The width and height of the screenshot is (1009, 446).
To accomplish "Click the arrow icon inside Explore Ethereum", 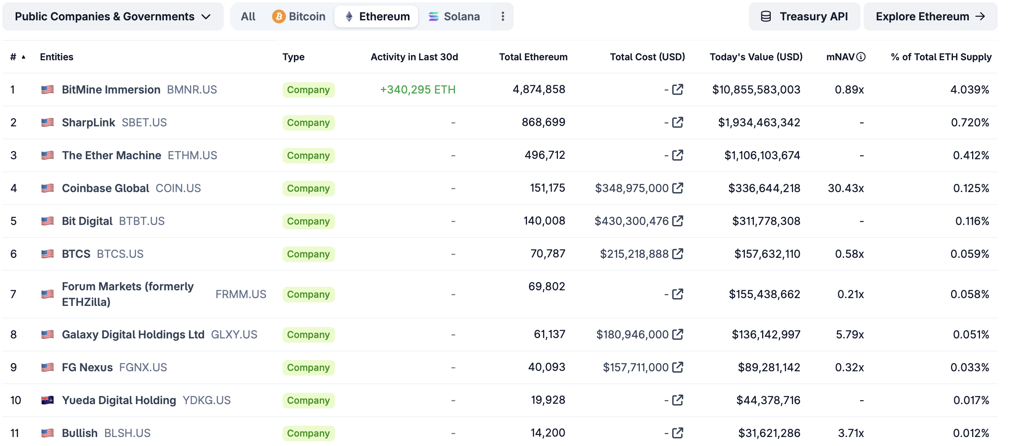I will (981, 16).
